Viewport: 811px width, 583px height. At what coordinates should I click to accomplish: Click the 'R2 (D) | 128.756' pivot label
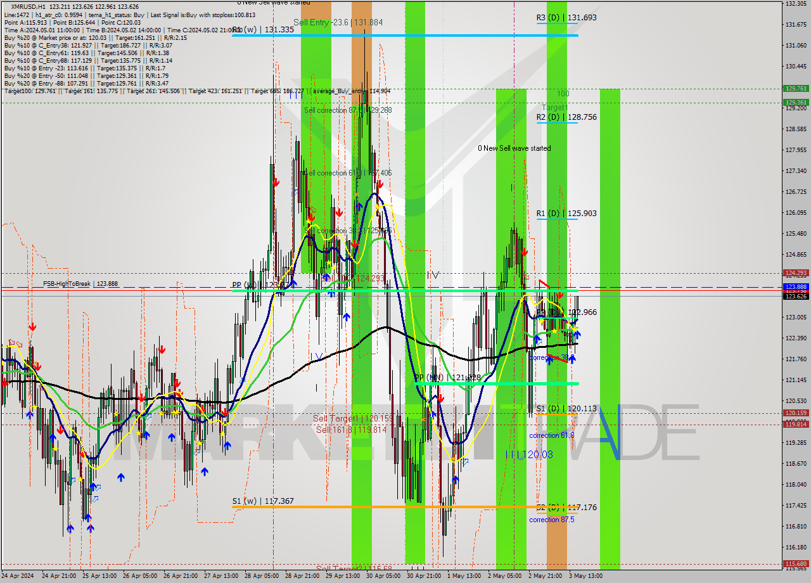566,117
